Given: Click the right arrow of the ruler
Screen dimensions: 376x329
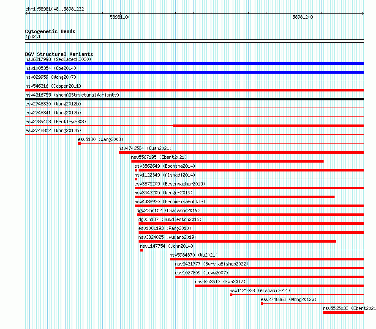Looking at the screenshot, I should pyautogui.click(x=362, y=13).
